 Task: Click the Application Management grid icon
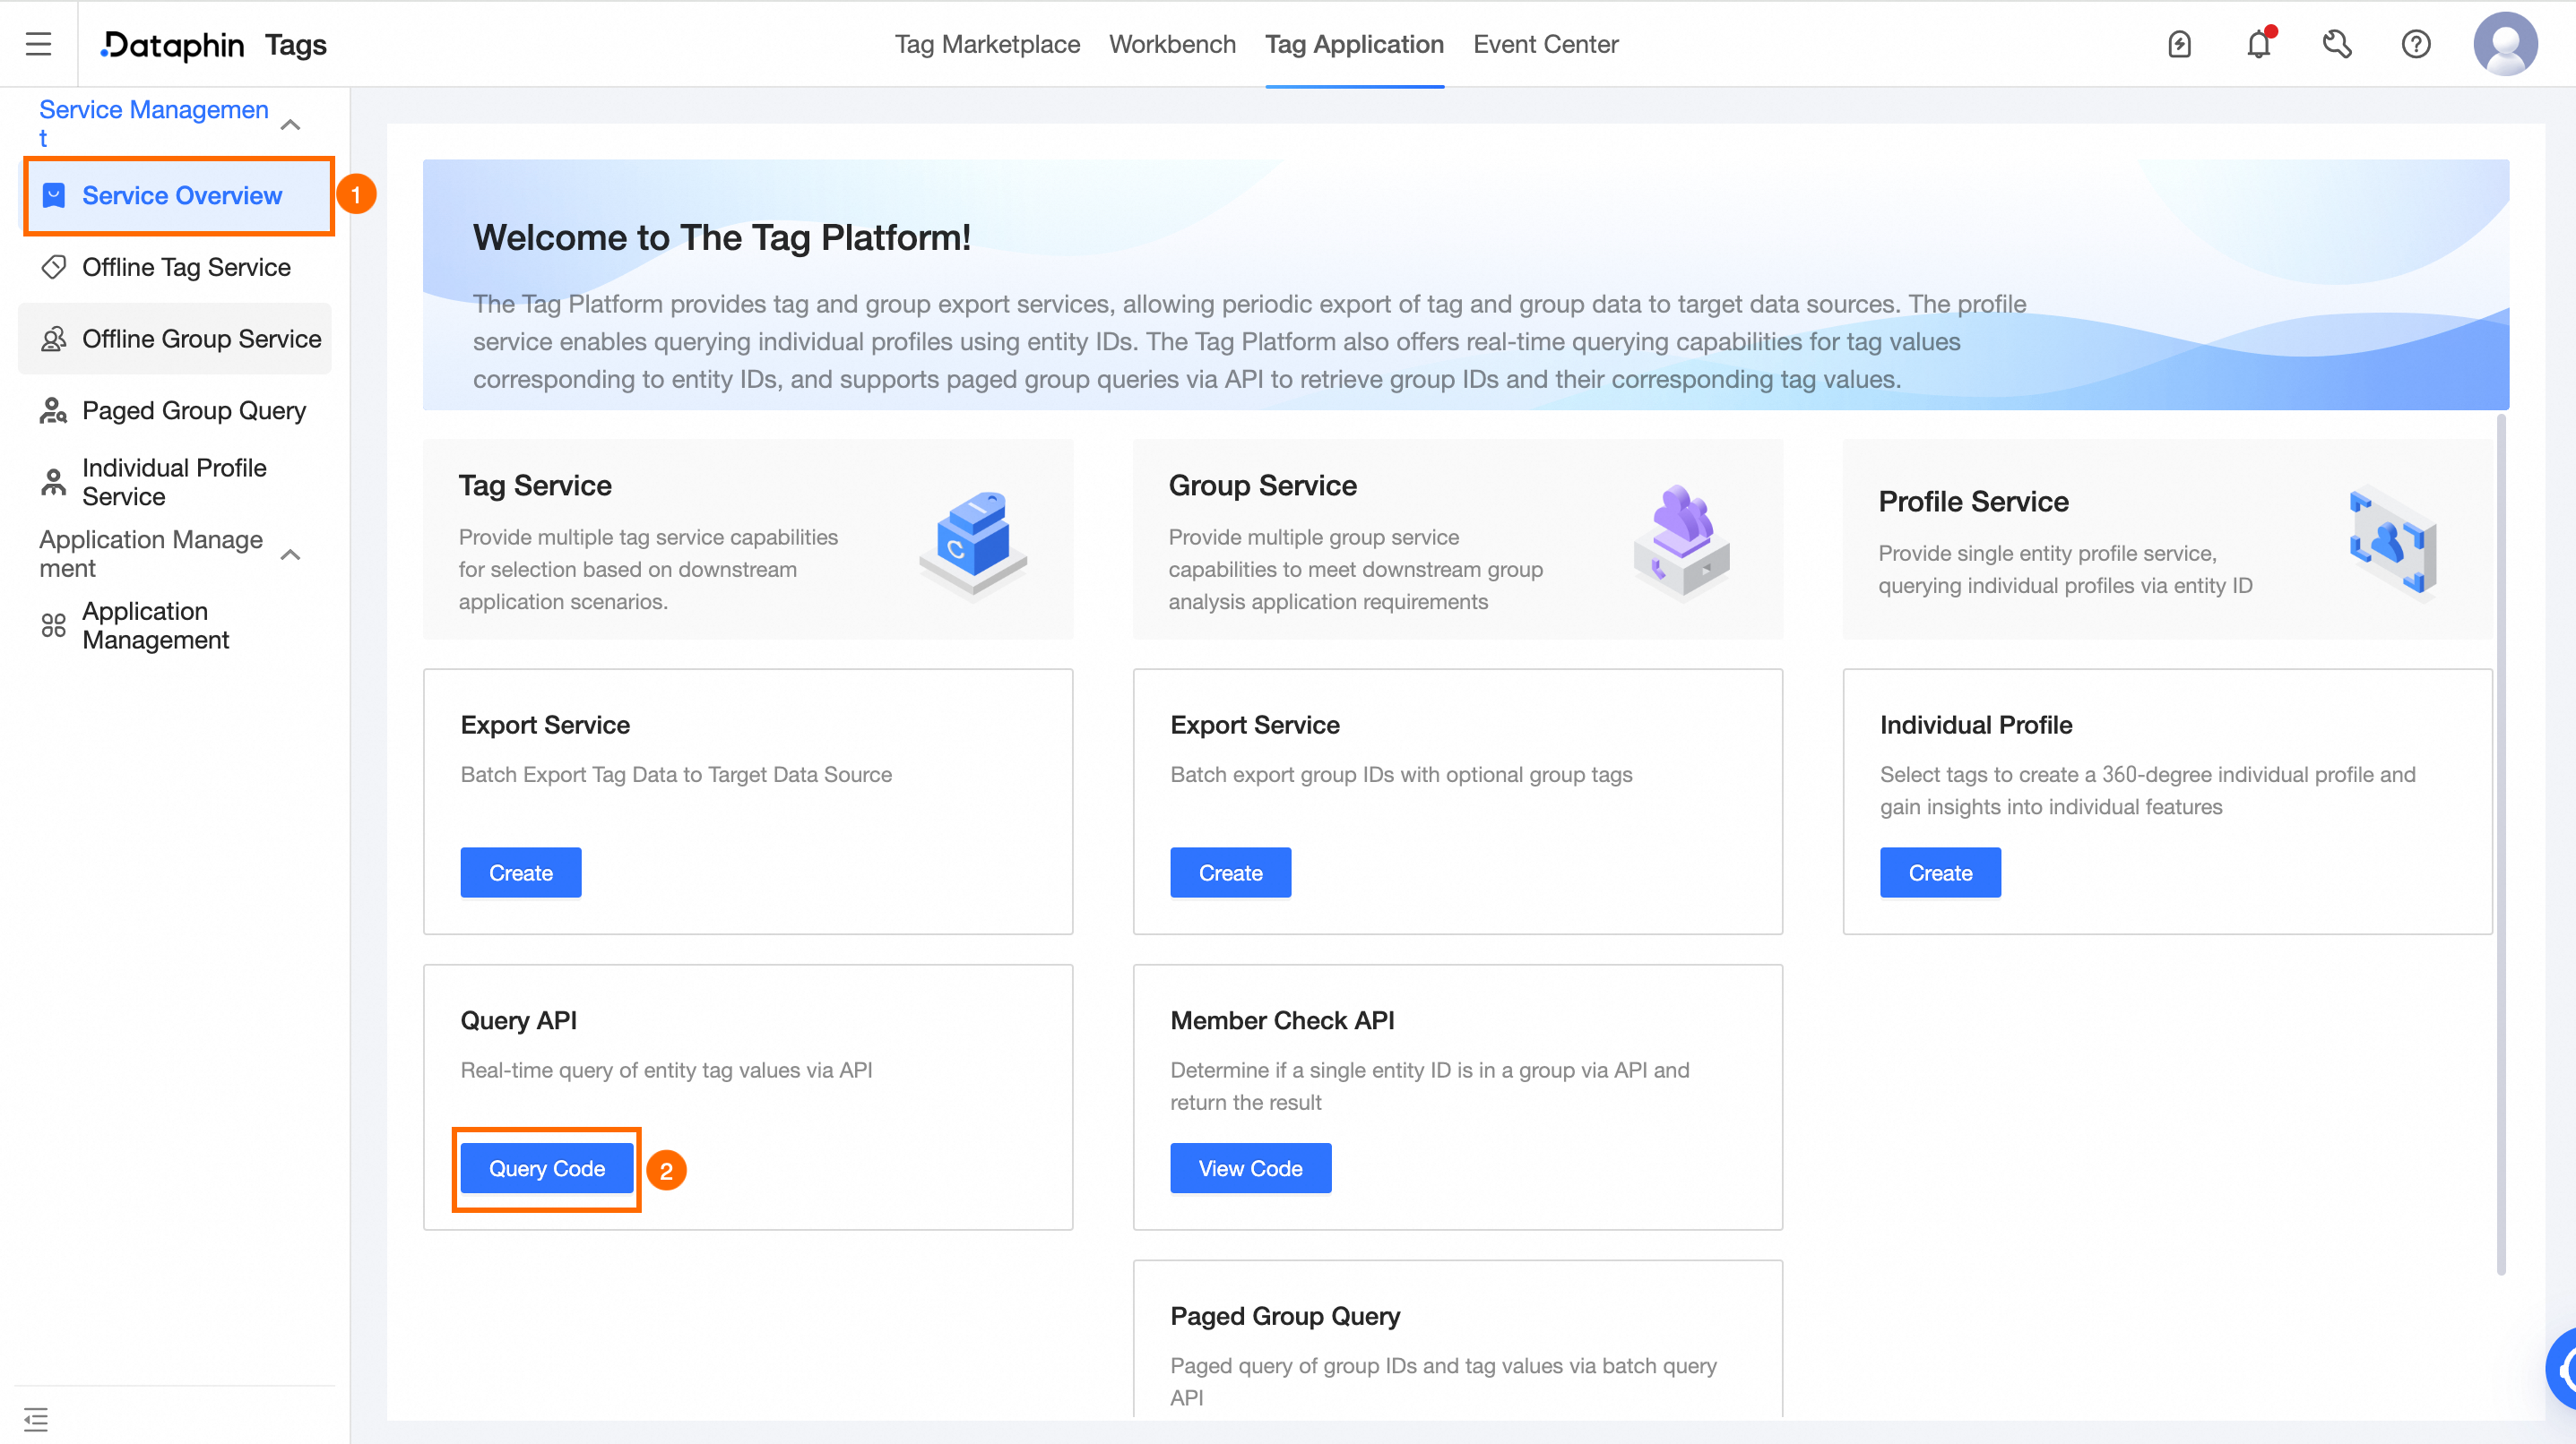click(54, 625)
